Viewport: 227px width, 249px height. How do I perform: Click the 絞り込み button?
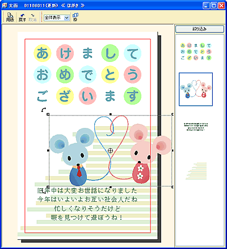tap(200, 29)
